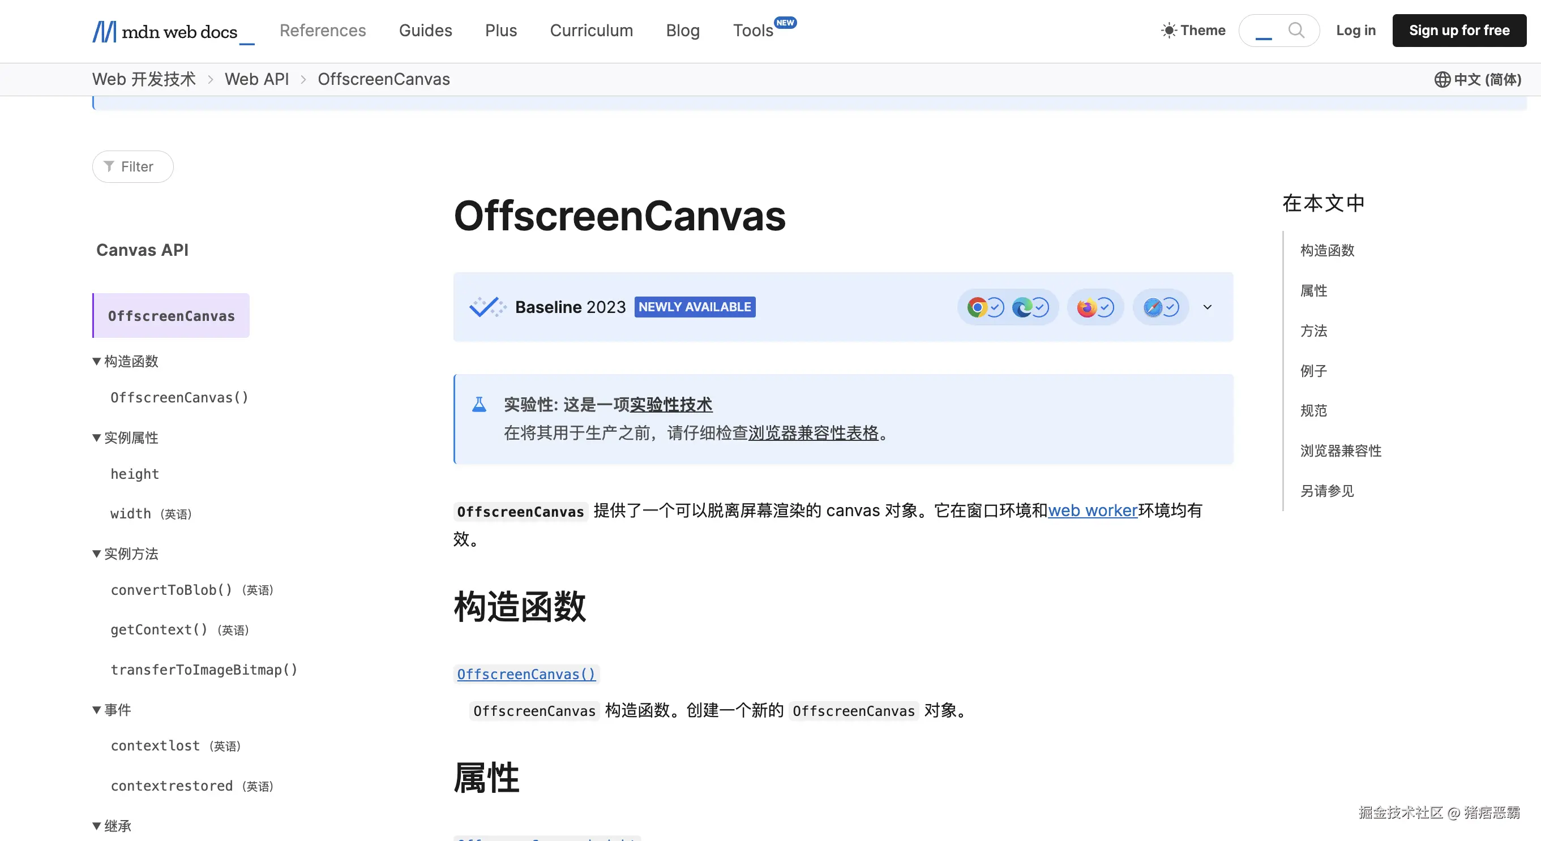Screen dimensions: 1541x841
Task: Follow the web worker link
Action: (x=1092, y=511)
